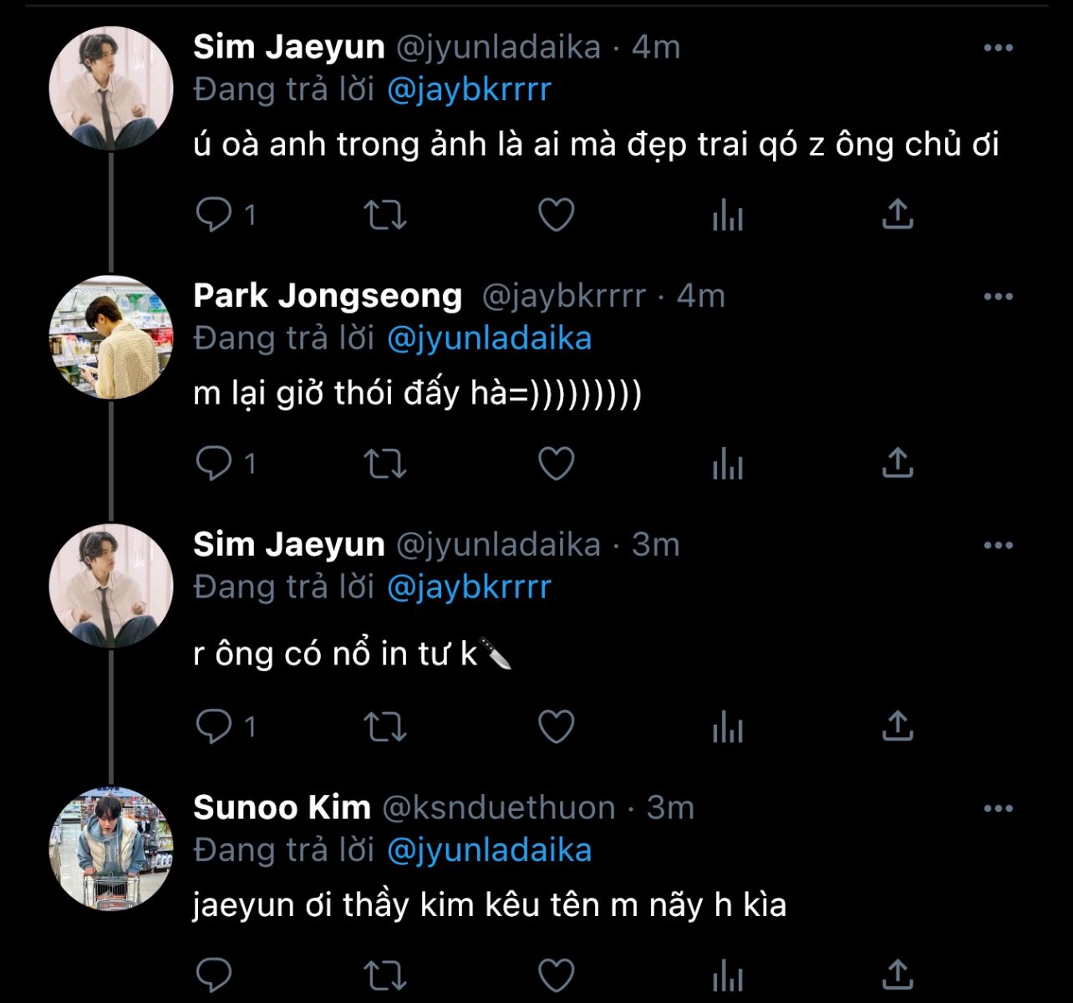This screenshot has width=1073, height=1003.
Task: Like Sim Jaeyun's first reply tweet
Action: pyautogui.click(x=556, y=215)
